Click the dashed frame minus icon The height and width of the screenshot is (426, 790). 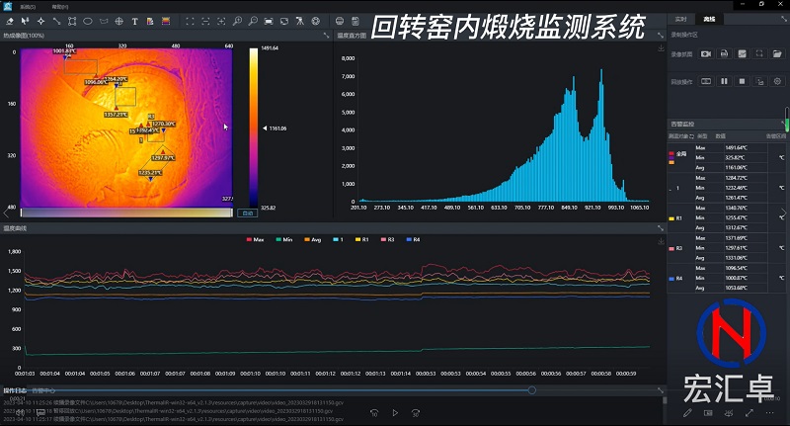pos(205,21)
